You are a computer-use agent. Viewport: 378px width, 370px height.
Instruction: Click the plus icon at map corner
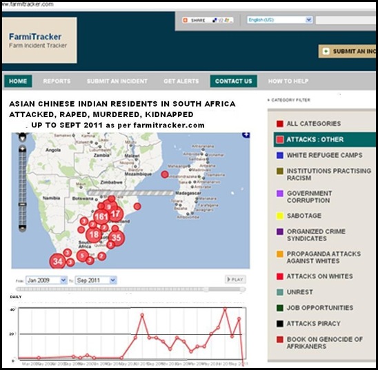tap(246, 135)
